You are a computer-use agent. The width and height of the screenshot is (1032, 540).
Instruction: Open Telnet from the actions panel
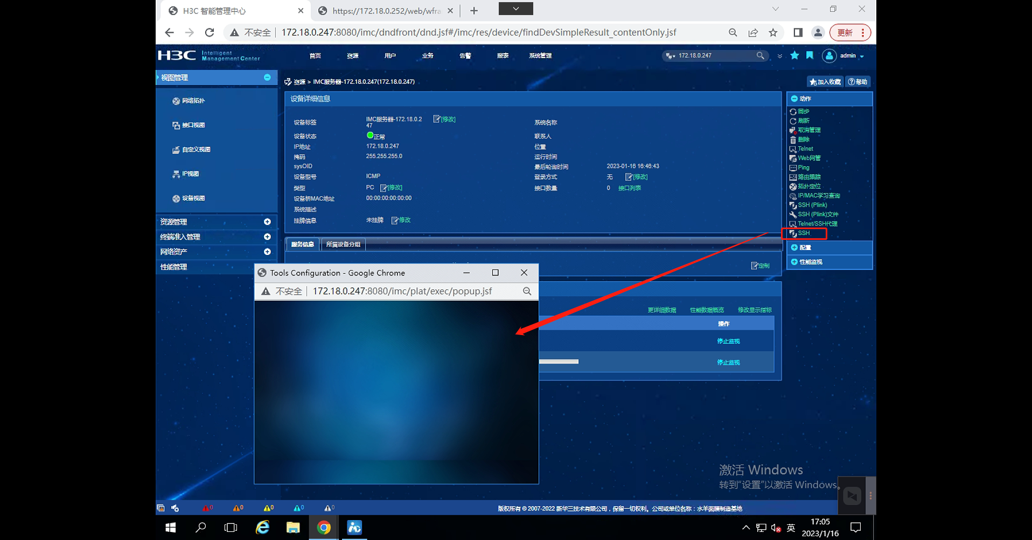(x=805, y=149)
